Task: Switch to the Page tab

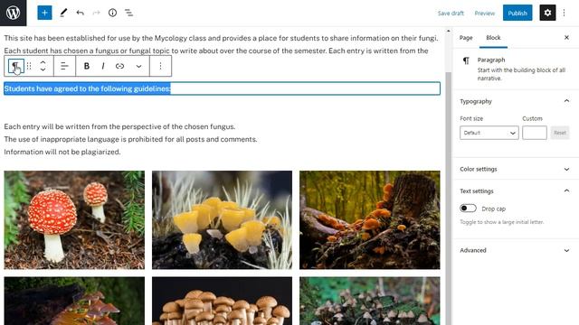Action: click(466, 38)
